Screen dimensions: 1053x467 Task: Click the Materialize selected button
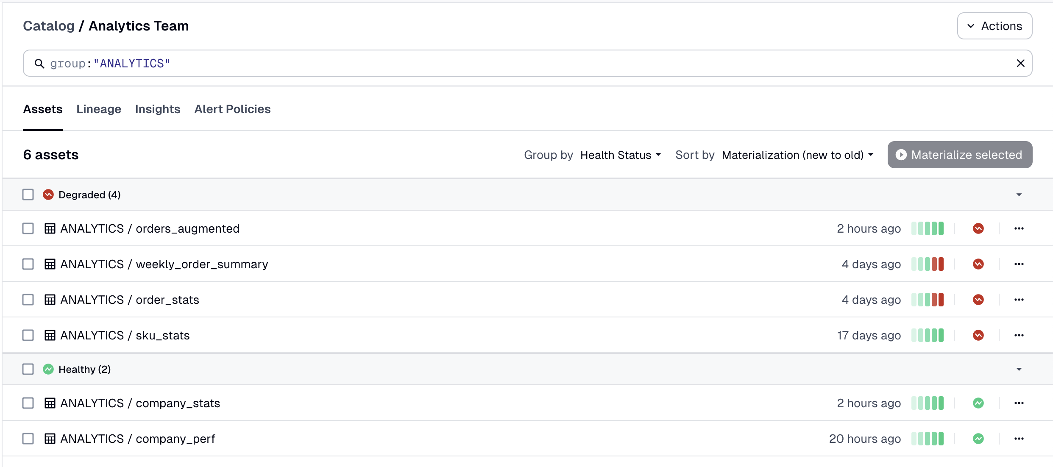[x=959, y=155]
